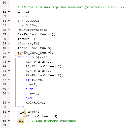The height and width of the screenshot is (128, 138).
Task: Click line number 47 in the gutter
Action: tap(4, 80)
